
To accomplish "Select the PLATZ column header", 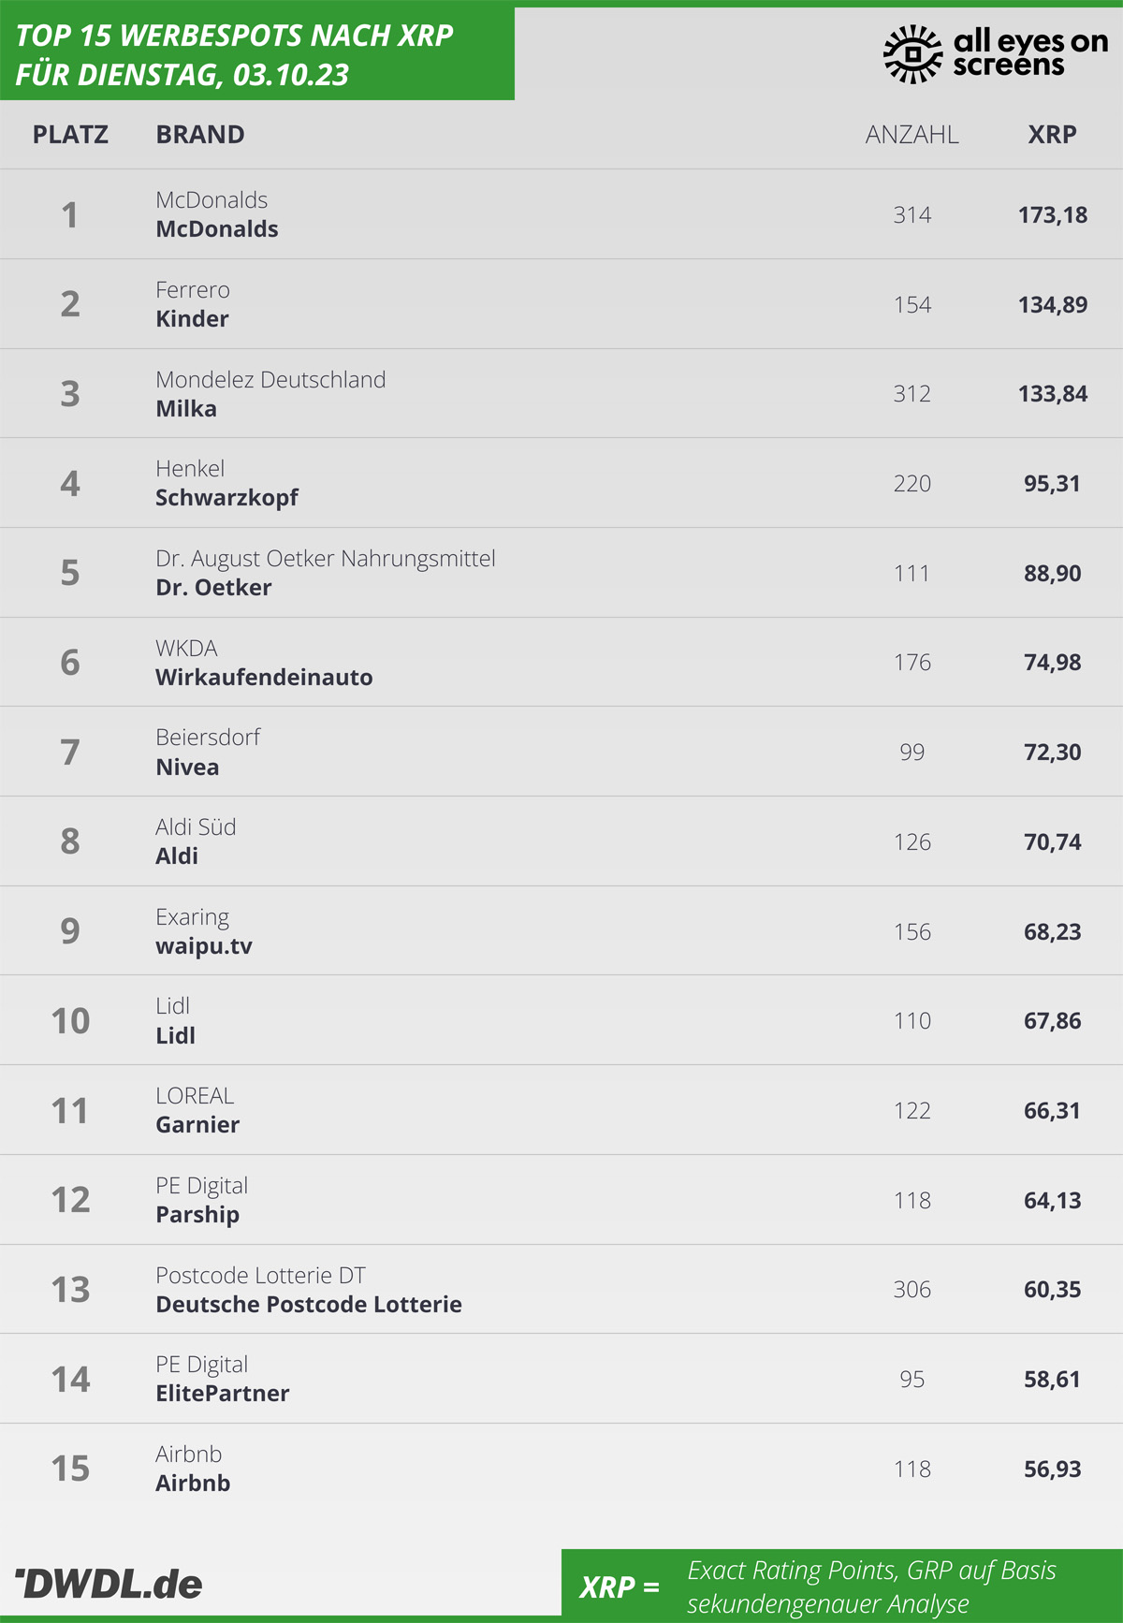I will (70, 135).
